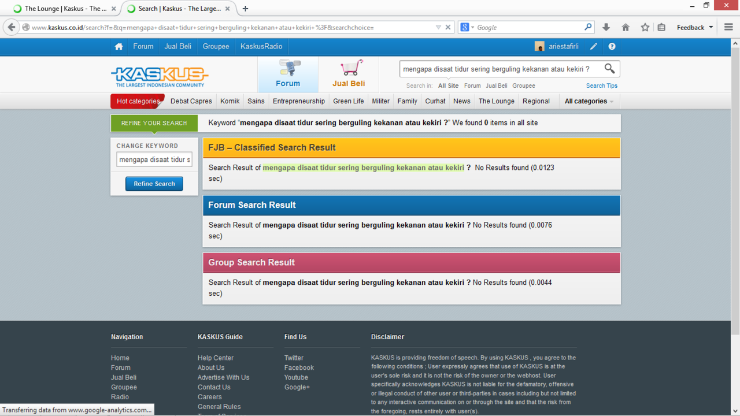Set search scope to All Site
This screenshot has height=416, width=740.
448,86
